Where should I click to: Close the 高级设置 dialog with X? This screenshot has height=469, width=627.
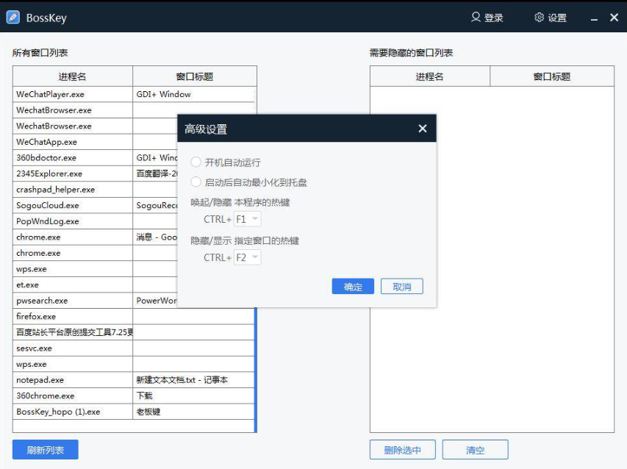coord(422,129)
